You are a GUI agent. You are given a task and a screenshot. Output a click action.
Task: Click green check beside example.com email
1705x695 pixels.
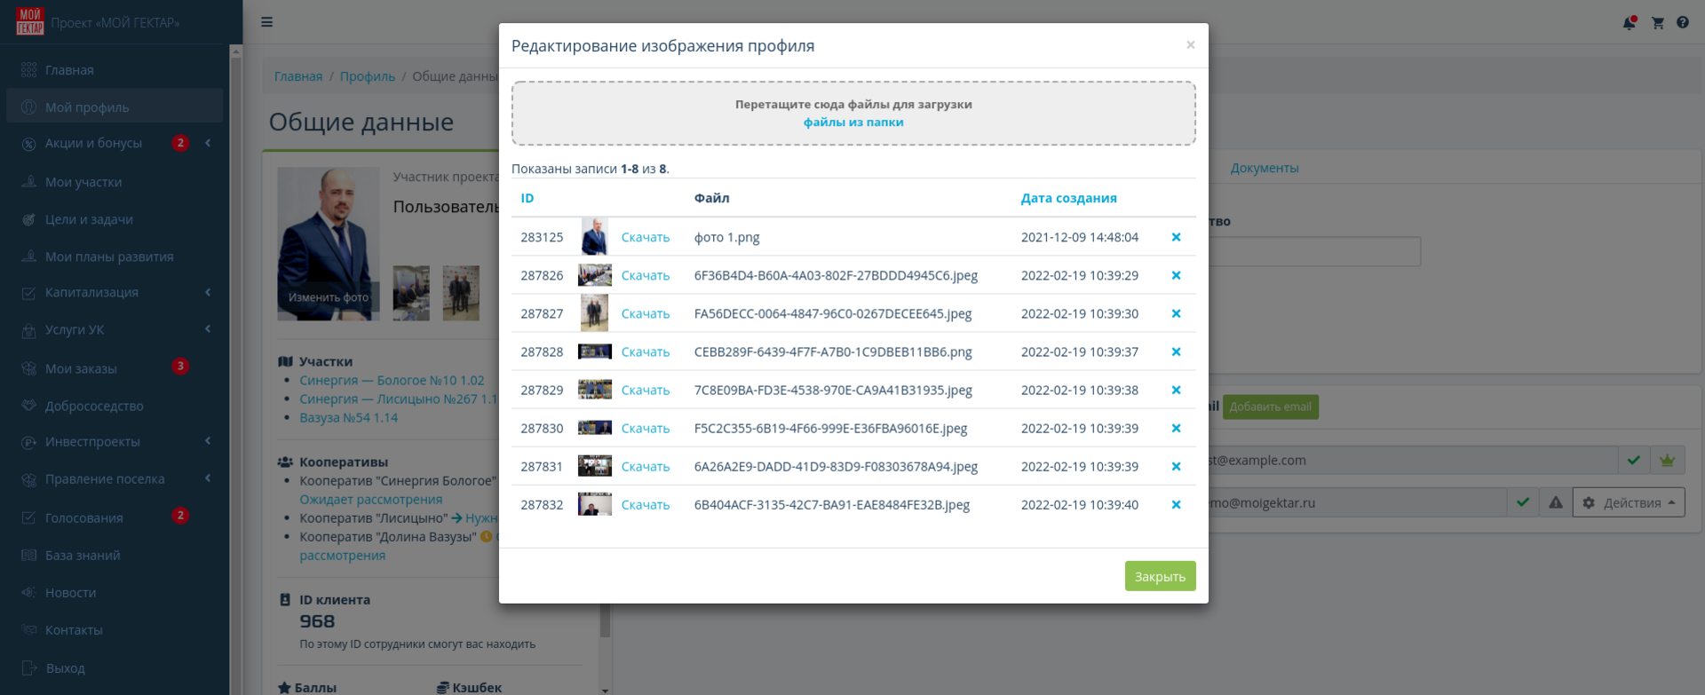[1633, 460]
